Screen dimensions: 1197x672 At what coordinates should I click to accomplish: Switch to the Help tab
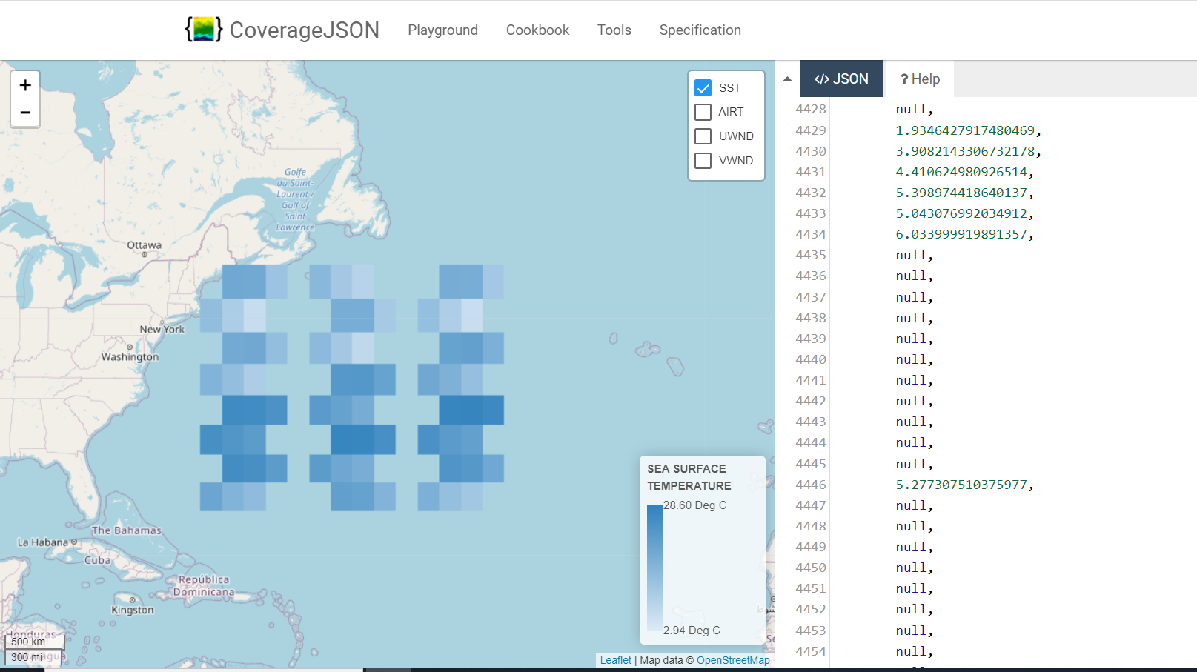click(919, 79)
